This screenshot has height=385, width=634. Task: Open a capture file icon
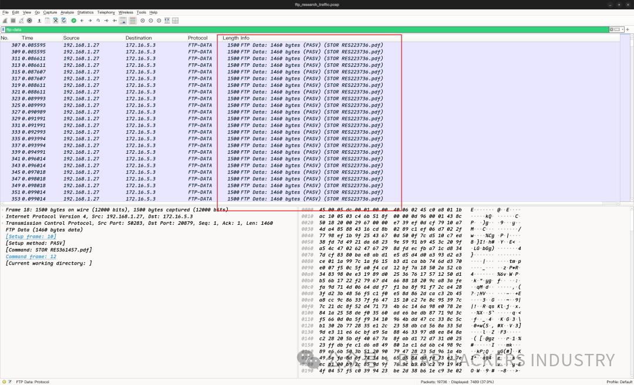[x=39, y=21]
